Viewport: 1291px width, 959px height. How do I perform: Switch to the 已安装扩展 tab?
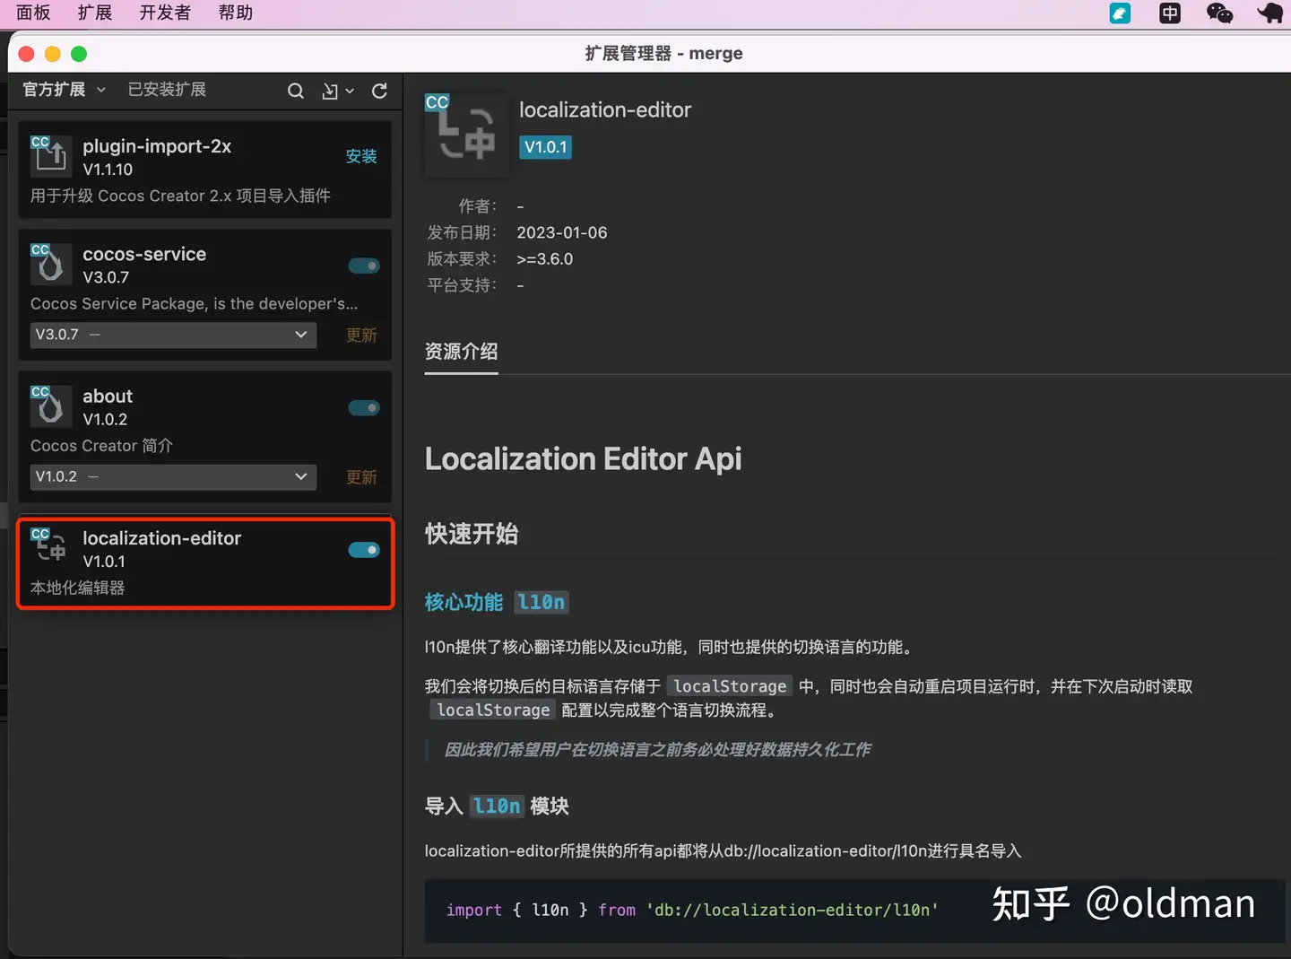point(167,90)
